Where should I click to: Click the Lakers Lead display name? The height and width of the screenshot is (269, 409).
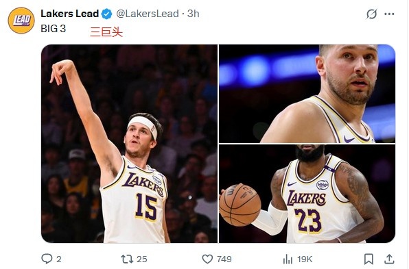click(x=69, y=14)
